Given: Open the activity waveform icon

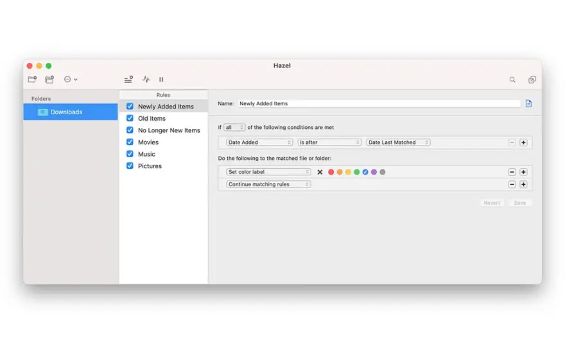Looking at the screenshot, I should pos(146,79).
